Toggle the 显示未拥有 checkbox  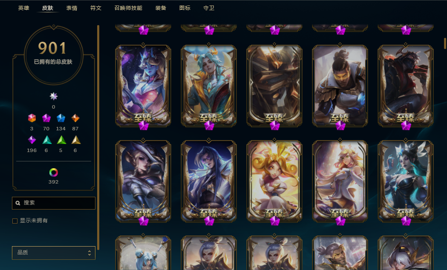[x=15, y=221]
